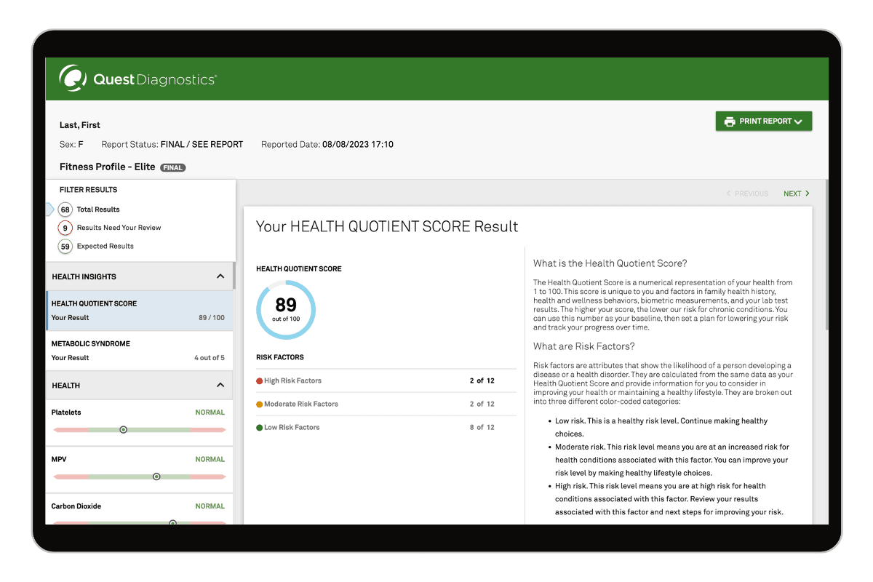This screenshot has height=582, width=873.
Task: Click the Next arrow chevron
Action: (x=807, y=194)
